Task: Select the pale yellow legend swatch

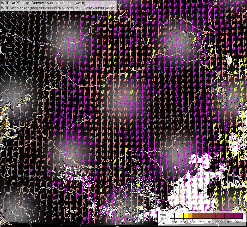Action: [x=181, y=216]
